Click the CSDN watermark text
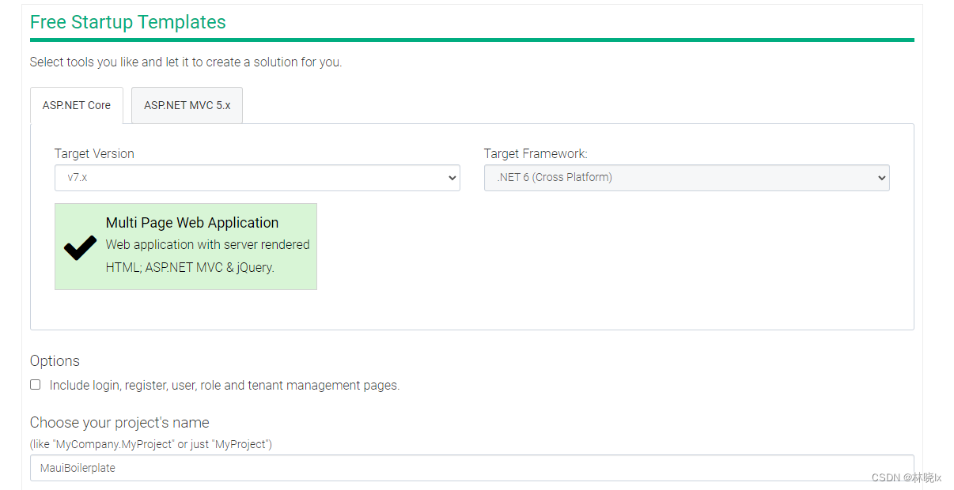The width and height of the screenshot is (954, 490). click(x=907, y=477)
